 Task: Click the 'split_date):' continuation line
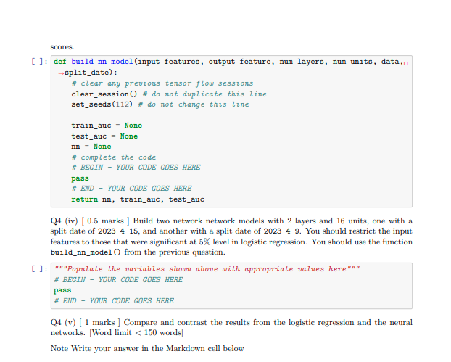(x=88, y=73)
